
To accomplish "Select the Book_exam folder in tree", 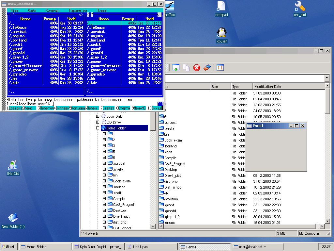I will pyautogui.click(x=122, y=181).
